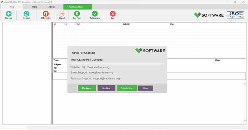This screenshot has height=130, width=248.
Task: Open the About menu
Action: (x=51, y=7)
